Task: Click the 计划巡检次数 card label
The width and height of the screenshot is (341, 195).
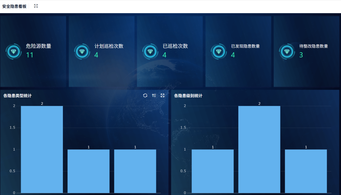Action: coord(109,46)
